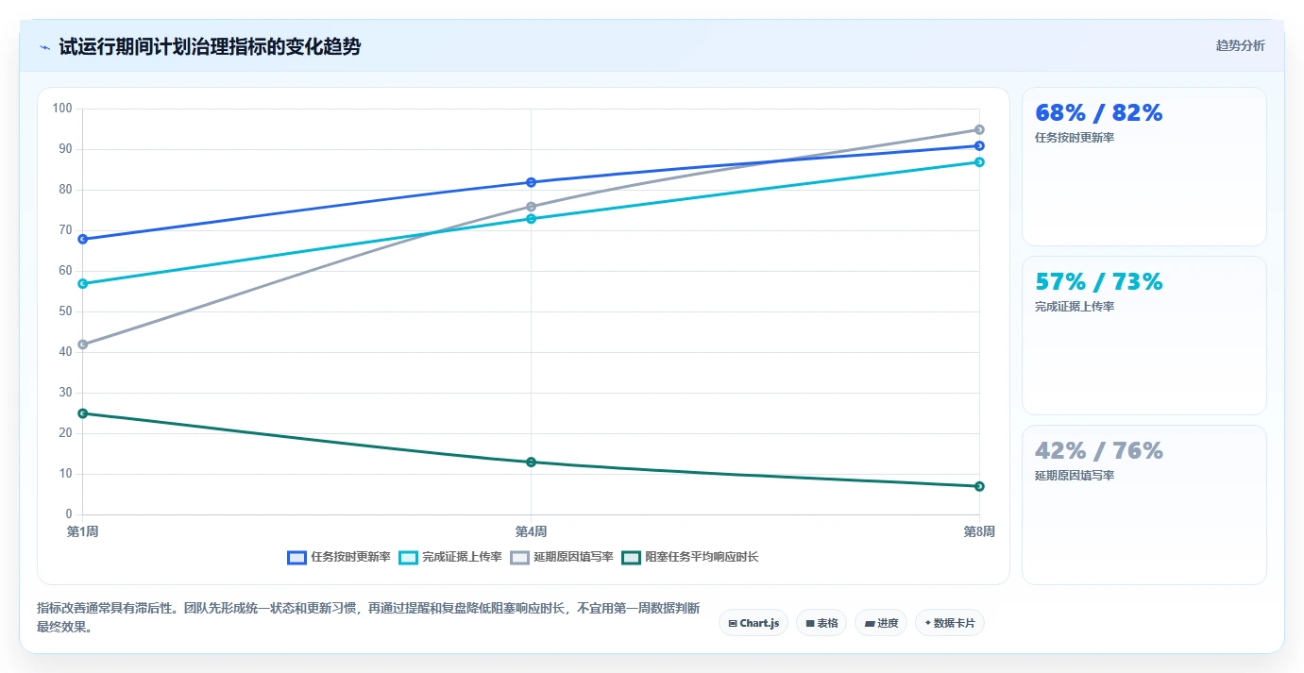Viewport: 1304px width, 673px height.
Task: Click 阻塞任务平均响应时长 point at 第1周
Action: pos(83,413)
